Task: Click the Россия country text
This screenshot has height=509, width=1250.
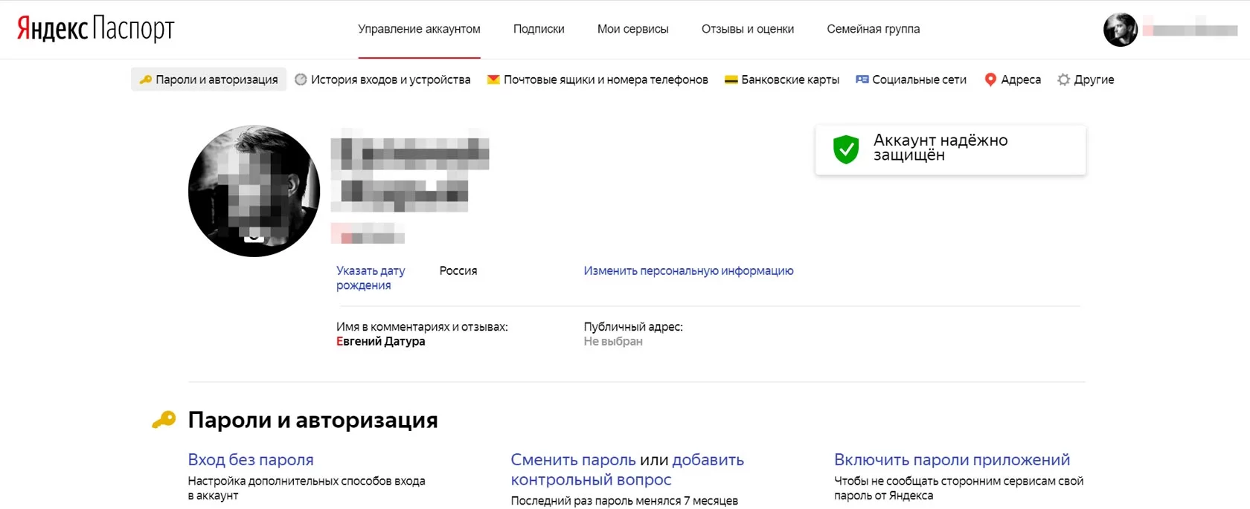Action: (x=458, y=270)
